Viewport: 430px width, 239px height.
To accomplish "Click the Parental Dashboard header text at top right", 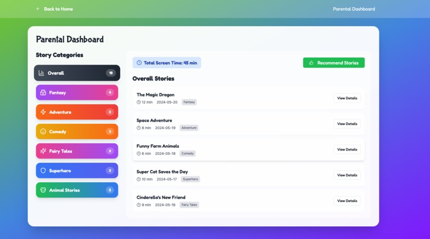I will [354, 9].
